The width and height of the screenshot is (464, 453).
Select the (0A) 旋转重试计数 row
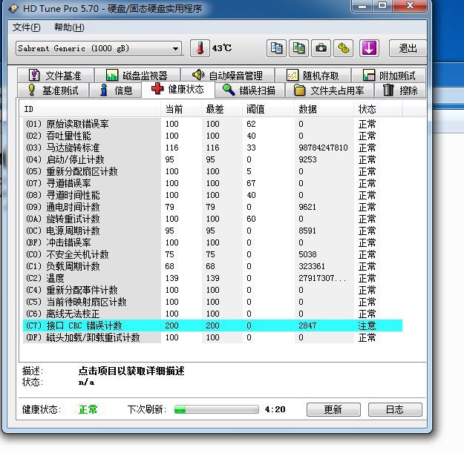212,219
